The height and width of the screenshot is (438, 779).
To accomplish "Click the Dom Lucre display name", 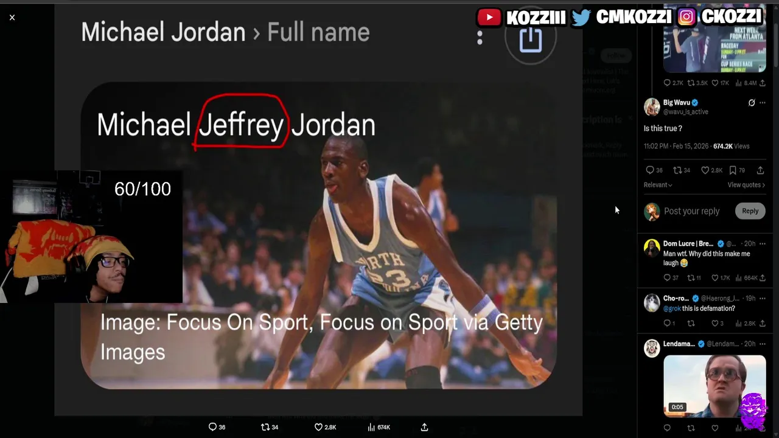I will (x=688, y=243).
